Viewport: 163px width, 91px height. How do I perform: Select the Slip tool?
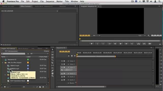point(52,65)
